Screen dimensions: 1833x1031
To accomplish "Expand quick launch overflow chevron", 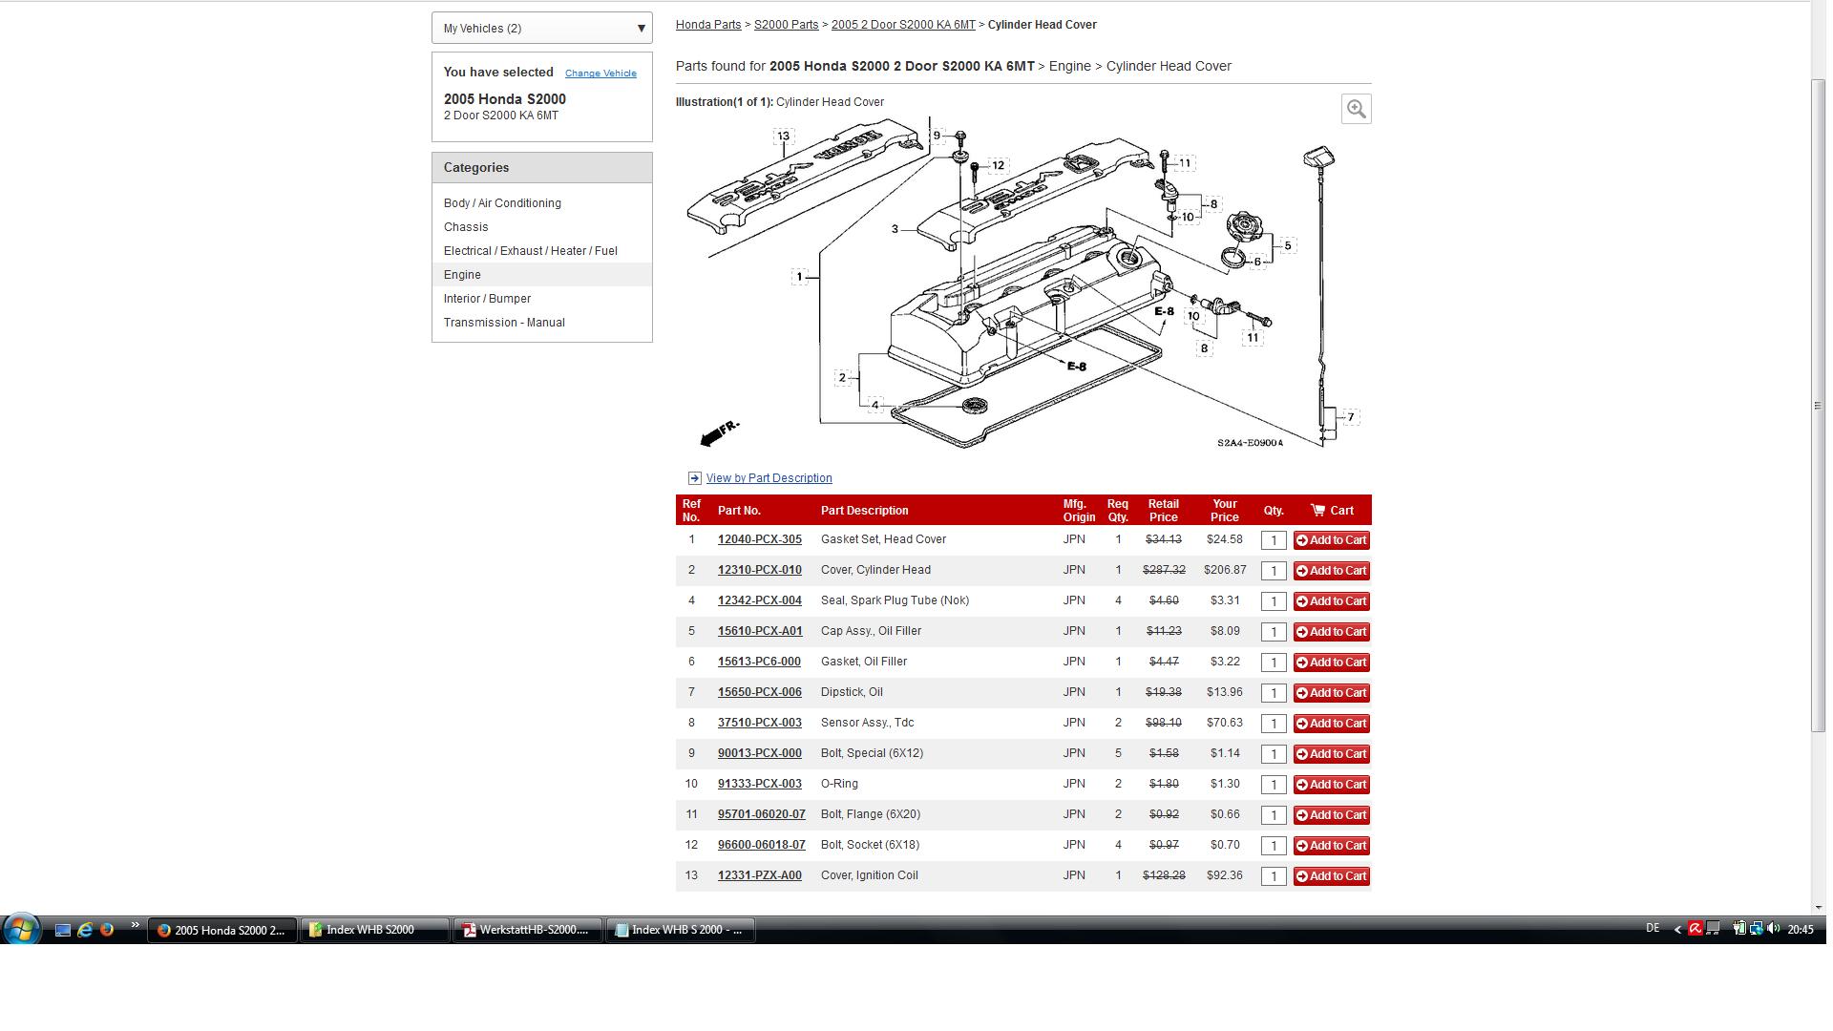I will pos(135,925).
